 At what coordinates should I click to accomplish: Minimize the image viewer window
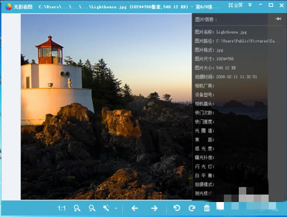point(261,5)
